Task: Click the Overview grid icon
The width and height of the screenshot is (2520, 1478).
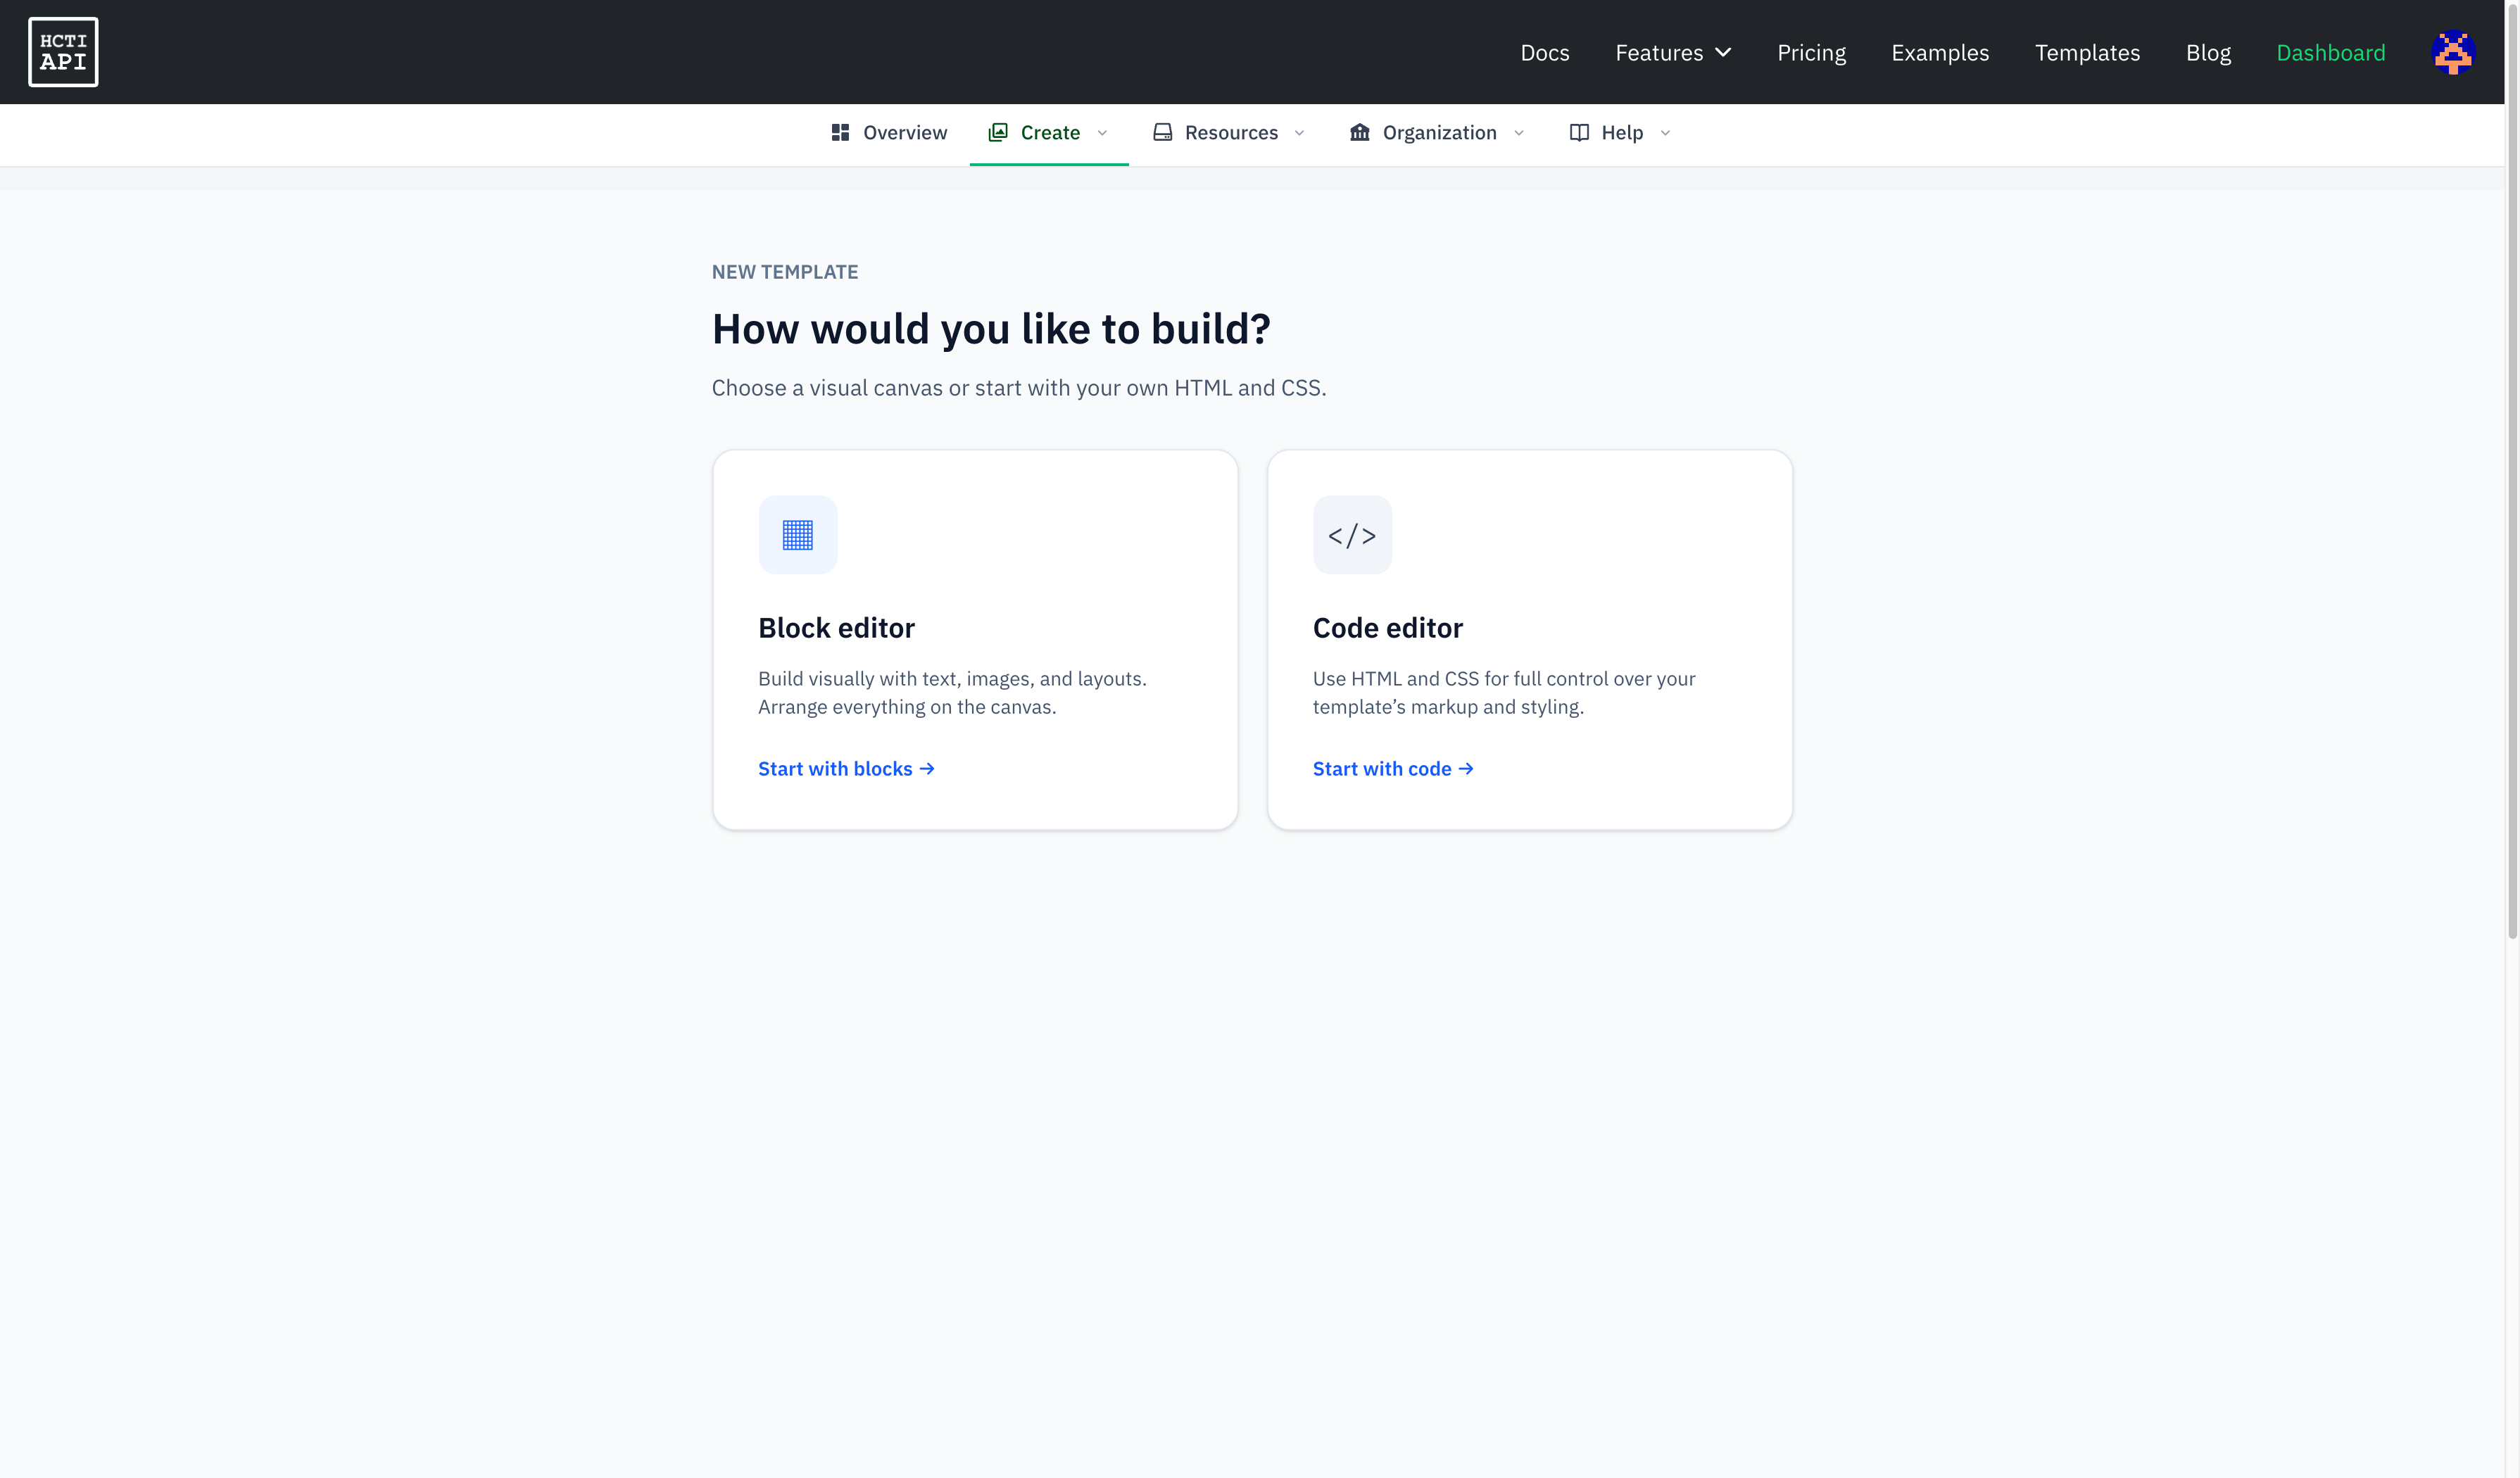Action: (x=840, y=132)
